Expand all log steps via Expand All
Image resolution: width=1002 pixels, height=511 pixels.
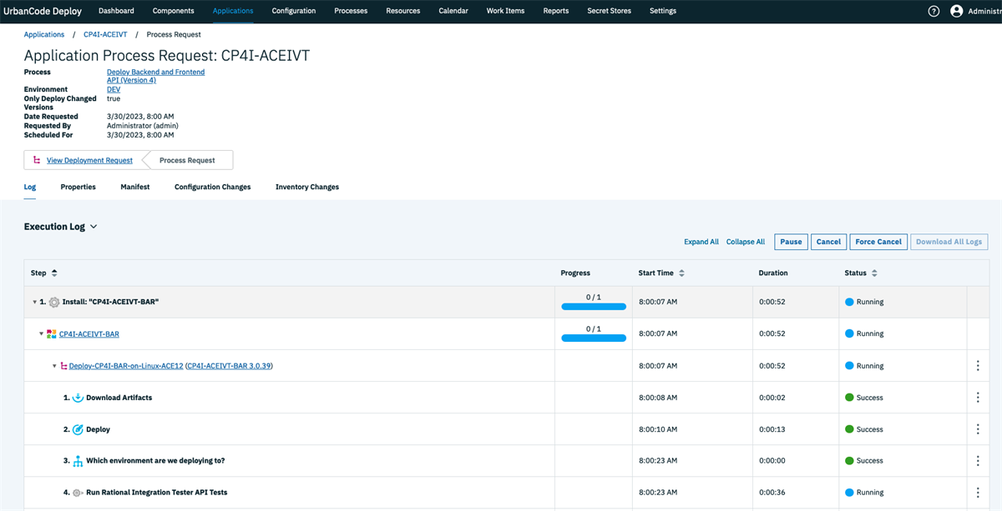tap(701, 242)
